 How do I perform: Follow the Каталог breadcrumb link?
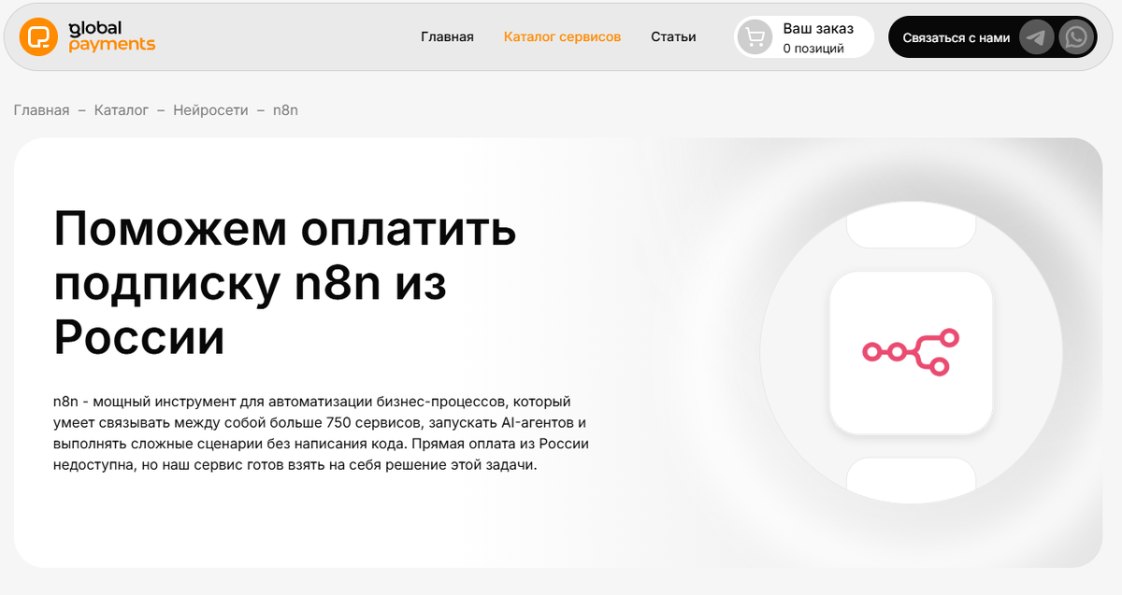122,110
